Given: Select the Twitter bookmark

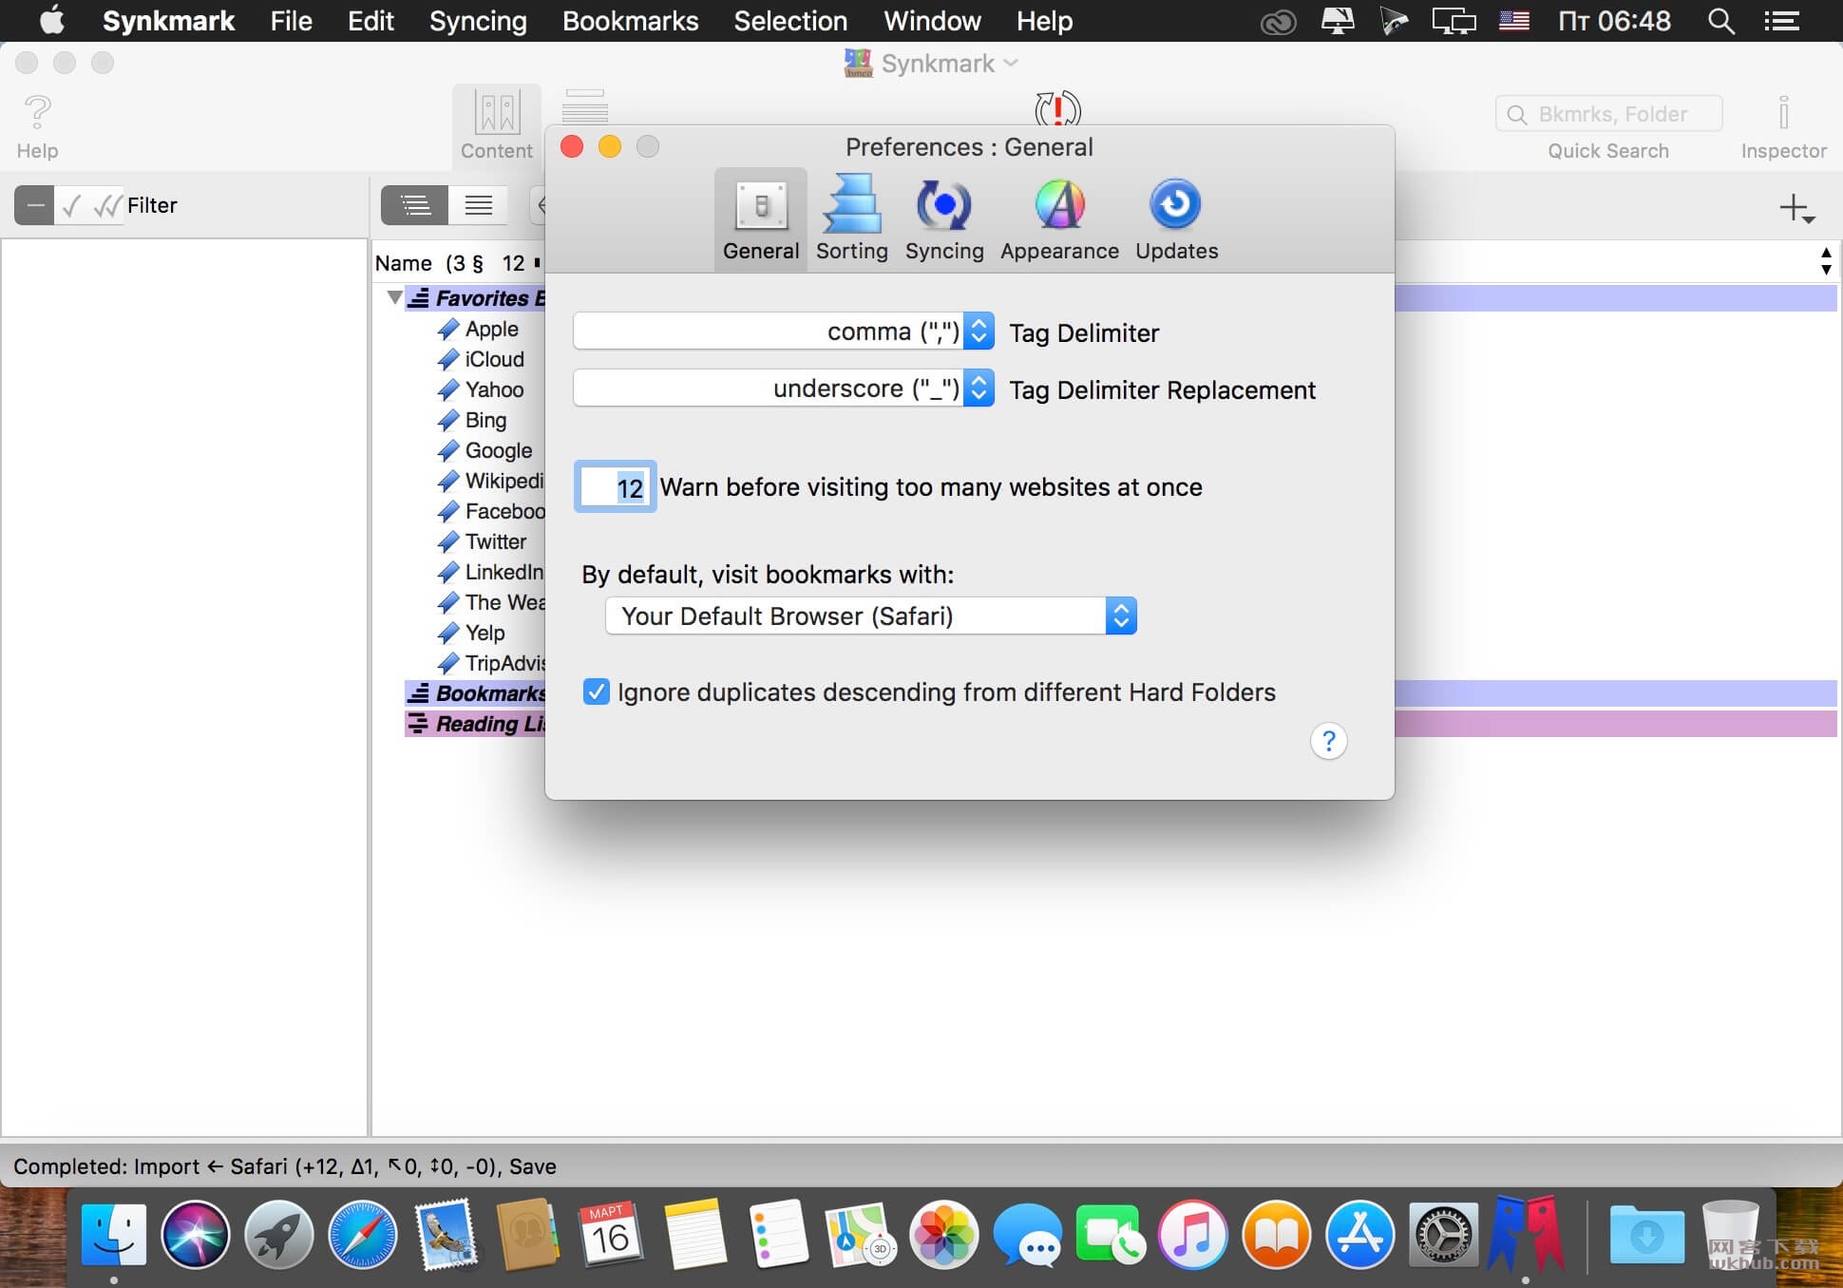Looking at the screenshot, I should 495,541.
